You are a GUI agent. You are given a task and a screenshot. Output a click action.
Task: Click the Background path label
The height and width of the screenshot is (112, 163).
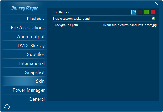pyautogui.click(x=65, y=25)
